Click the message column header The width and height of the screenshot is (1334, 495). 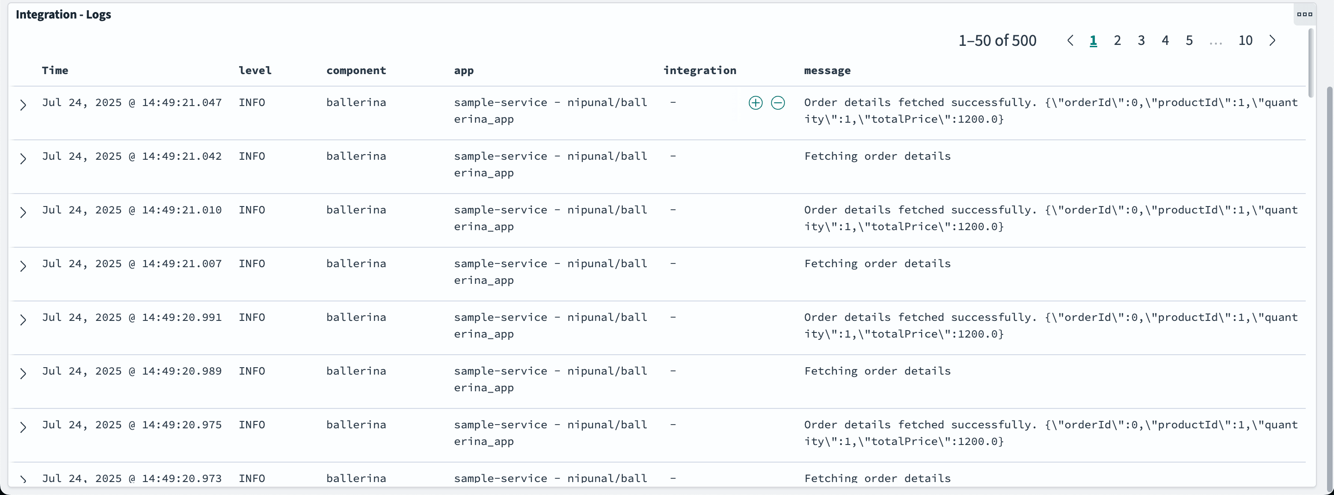[x=827, y=70]
